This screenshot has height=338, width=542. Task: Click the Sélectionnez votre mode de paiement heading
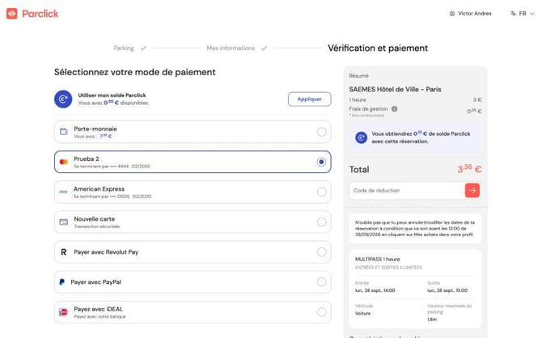point(135,72)
